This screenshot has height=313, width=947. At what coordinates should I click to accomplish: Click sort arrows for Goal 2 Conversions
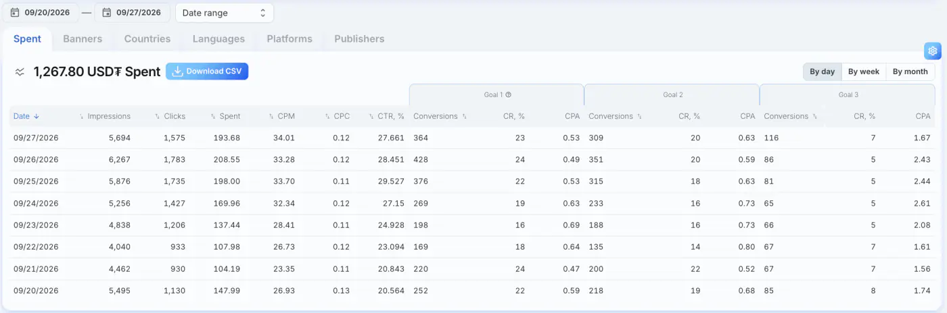pos(639,116)
